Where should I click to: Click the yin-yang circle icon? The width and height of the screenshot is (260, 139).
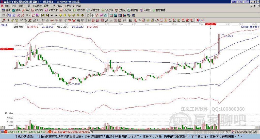click(198, 20)
